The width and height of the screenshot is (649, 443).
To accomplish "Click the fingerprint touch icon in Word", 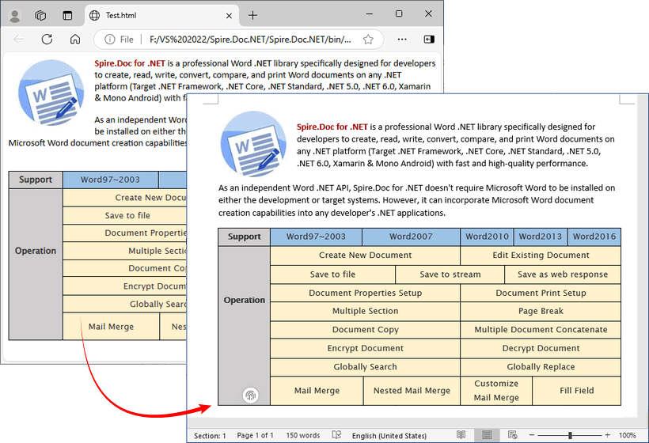I will click(x=250, y=396).
